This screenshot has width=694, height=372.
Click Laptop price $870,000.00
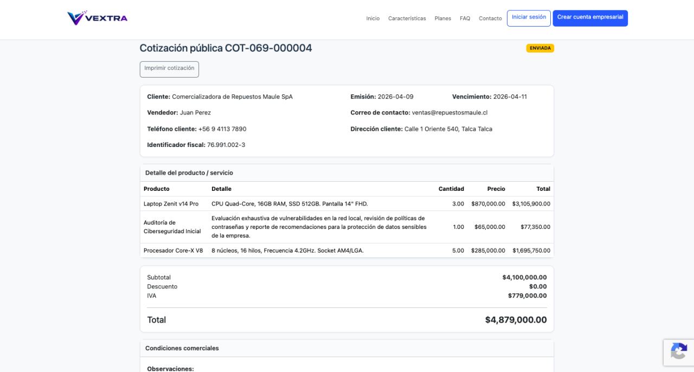488,204
